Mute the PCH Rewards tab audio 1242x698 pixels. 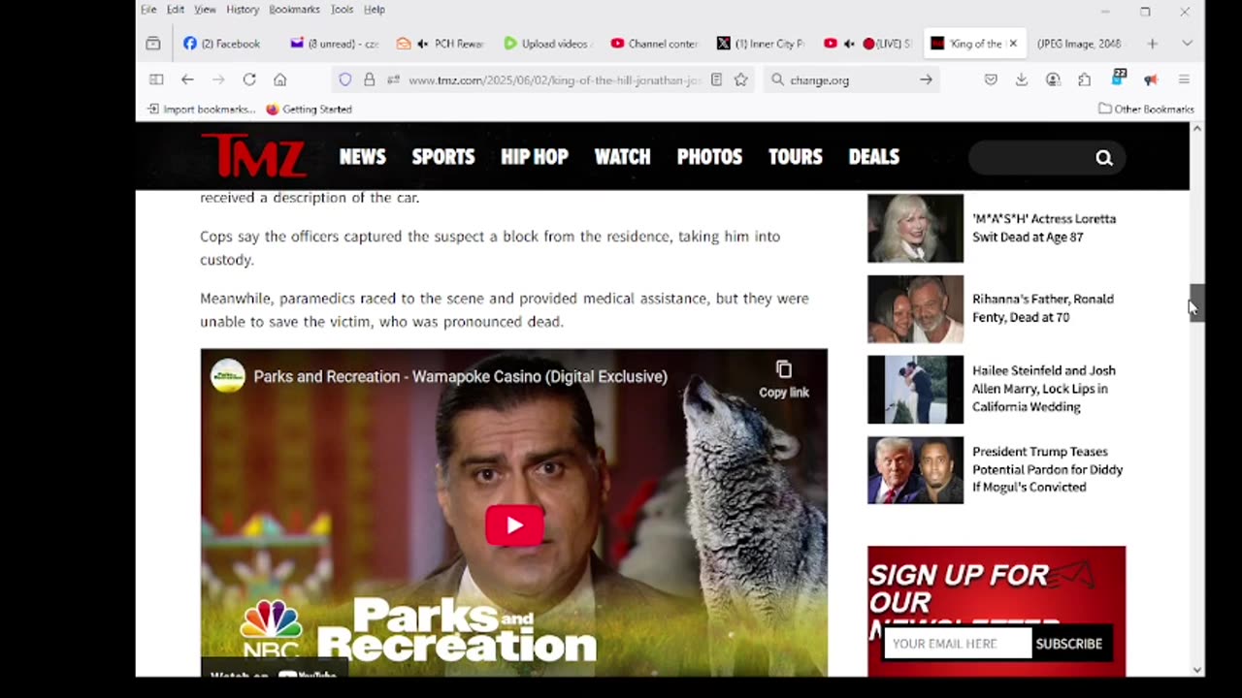[x=423, y=44]
